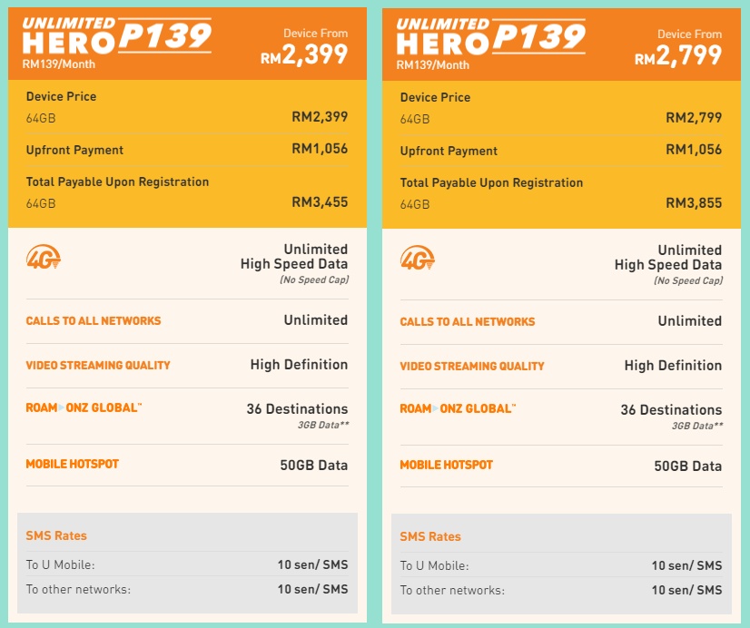750x628 pixels.
Task: Click Mobile Hotspot label in right card
Action: coord(446,465)
